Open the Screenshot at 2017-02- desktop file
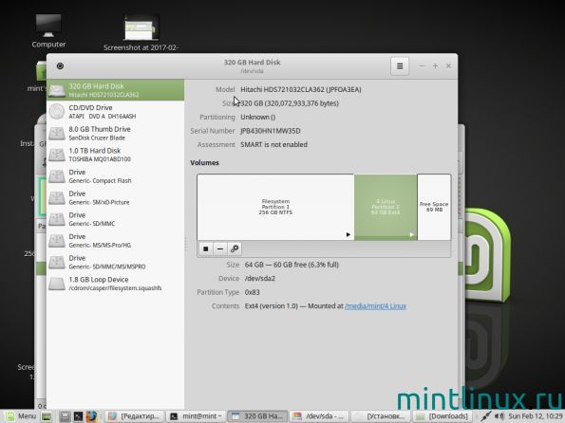Viewport: 565px width, 423px height. tap(141, 33)
